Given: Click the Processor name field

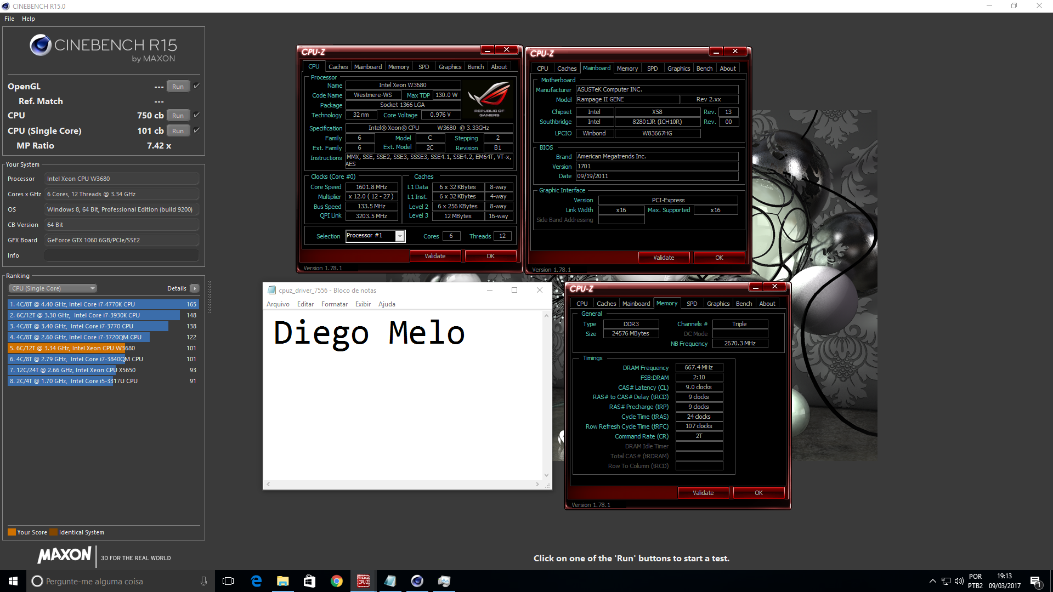Looking at the screenshot, I should (122, 179).
